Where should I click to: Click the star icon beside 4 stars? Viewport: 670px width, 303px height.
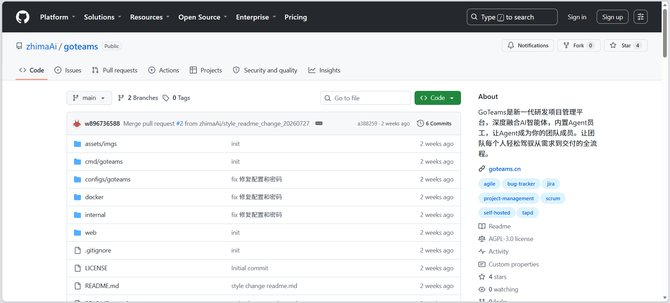click(482, 277)
